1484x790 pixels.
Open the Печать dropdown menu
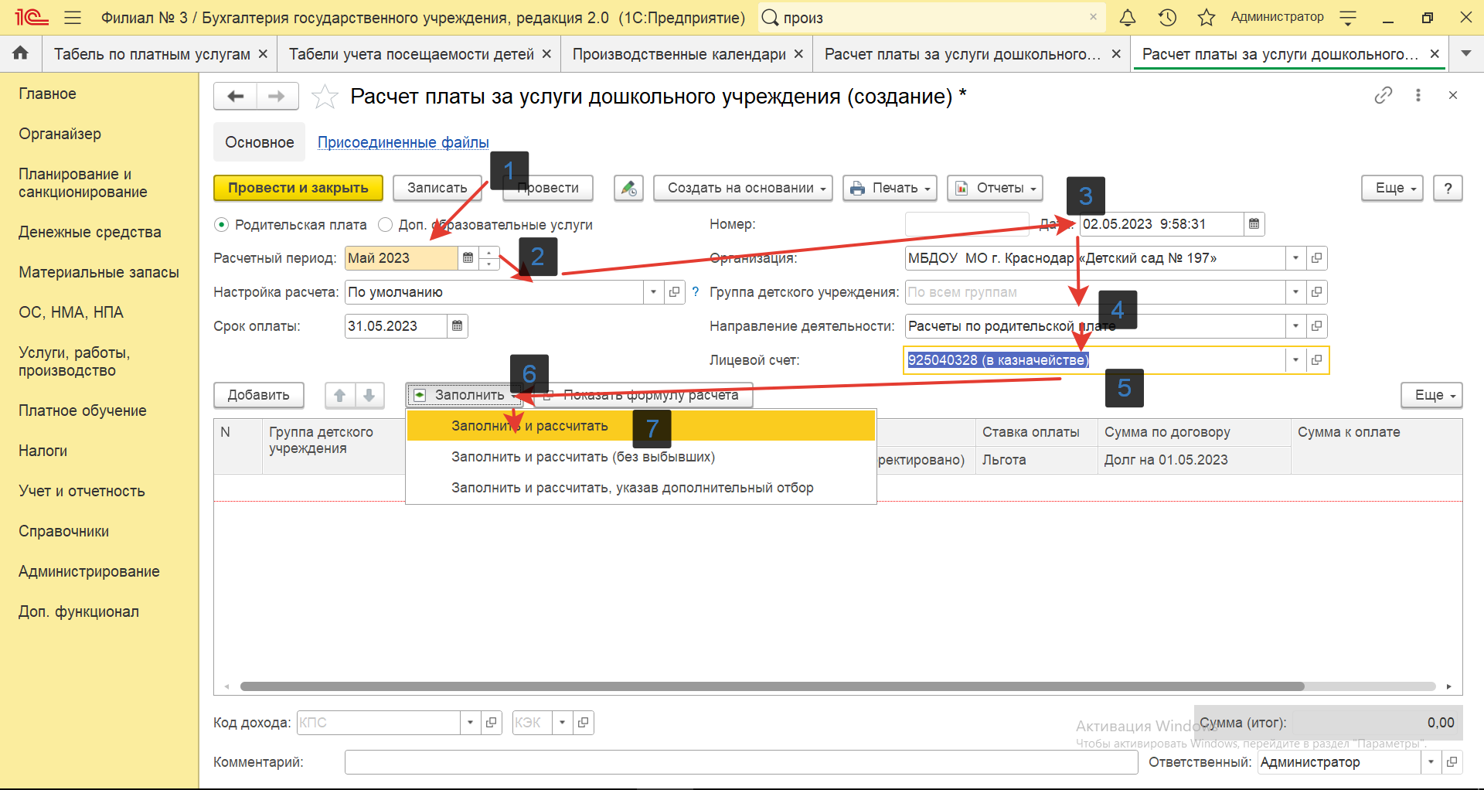[x=890, y=188]
